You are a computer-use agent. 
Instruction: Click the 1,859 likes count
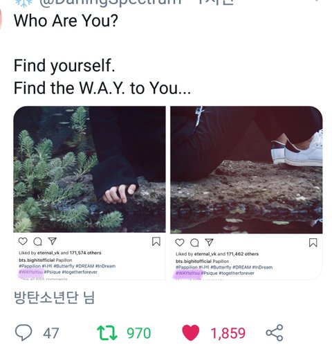click(x=228, y=333)
